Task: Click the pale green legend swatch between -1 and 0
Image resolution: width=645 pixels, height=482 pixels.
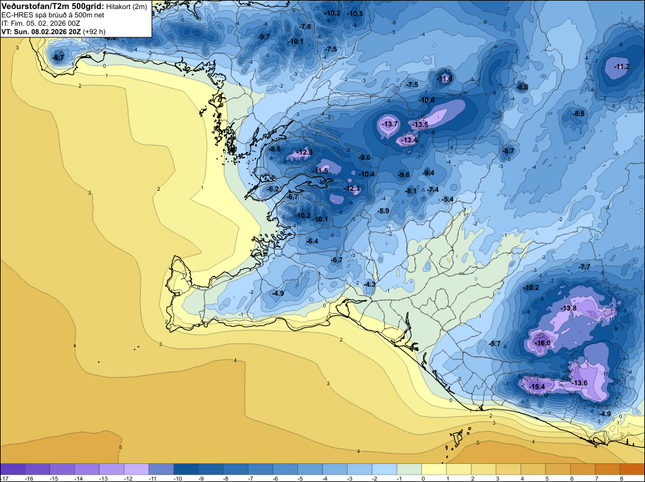Action: (410, 469)
